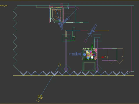
Task: Select the blue horizontal camera left of gizmo object
Action: tap(76, 54)
